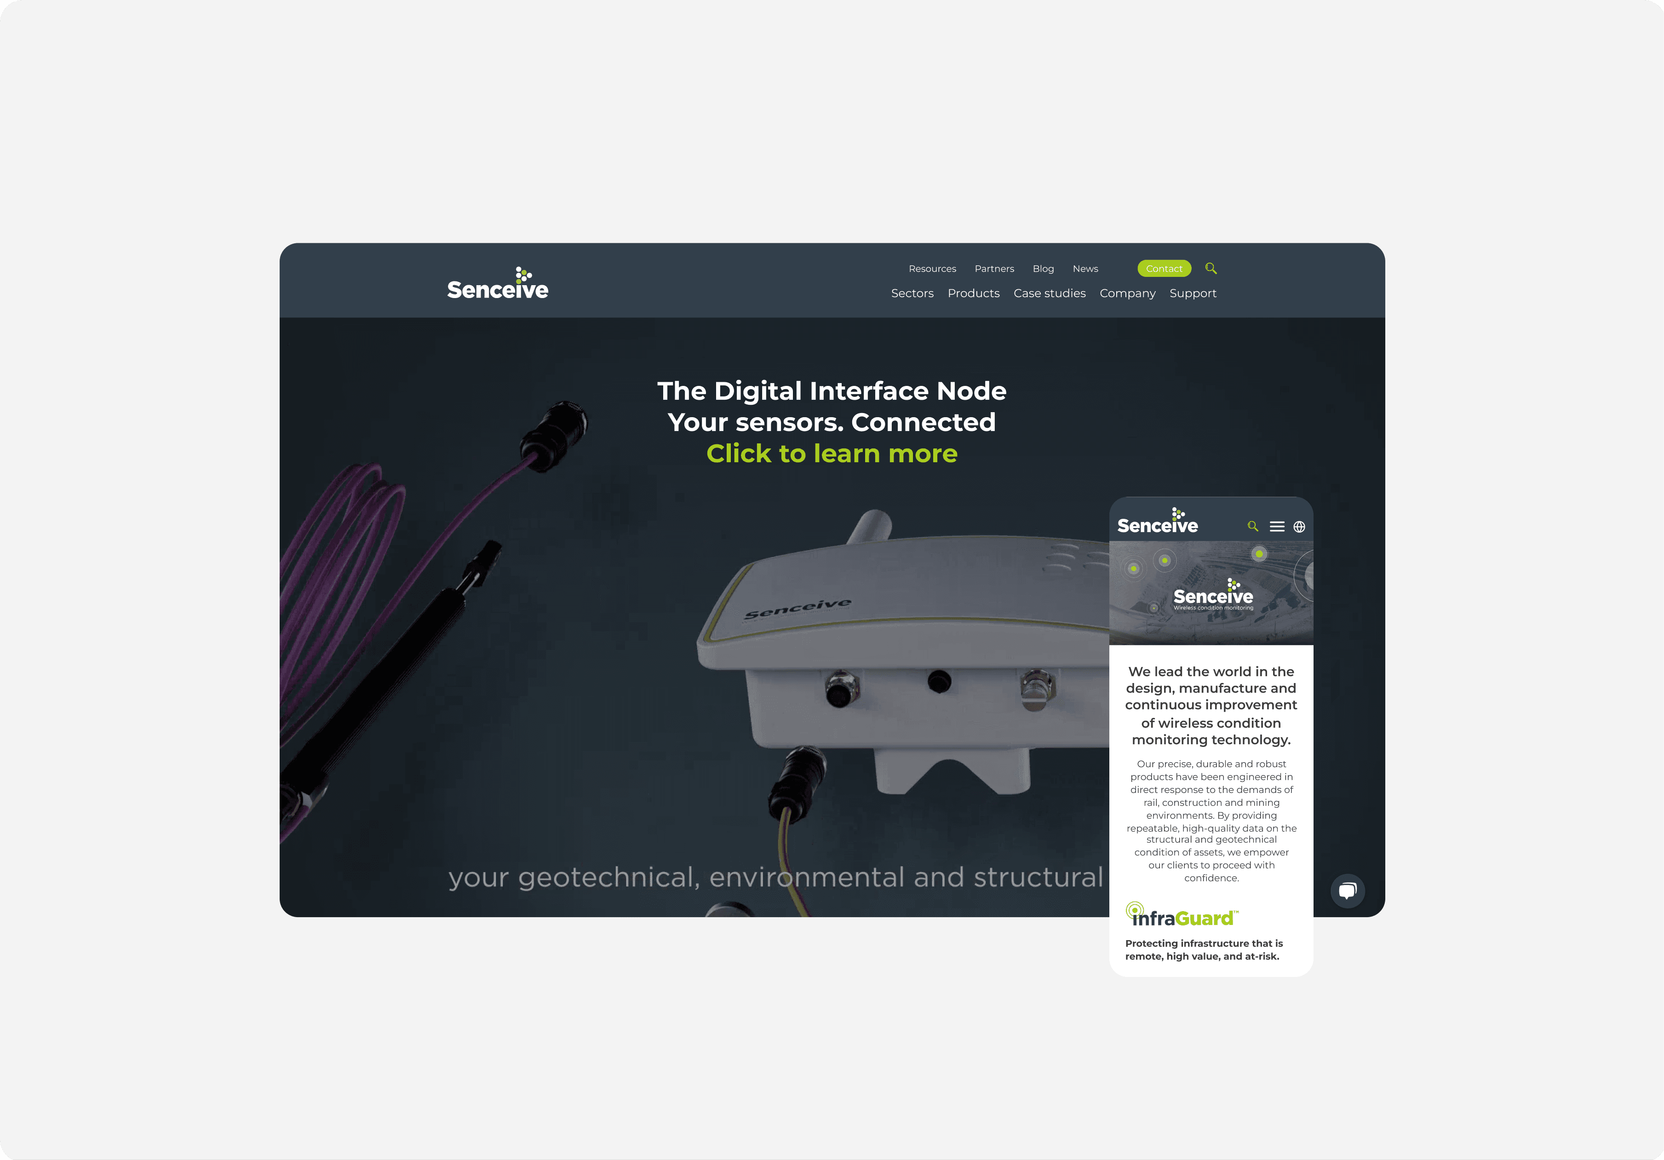Open the mobile menu hamburger icon

click(x=1277, y=524)
